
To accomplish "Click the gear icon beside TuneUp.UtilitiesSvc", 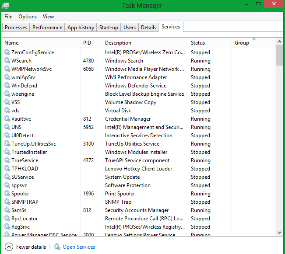I will click(7, 143).
